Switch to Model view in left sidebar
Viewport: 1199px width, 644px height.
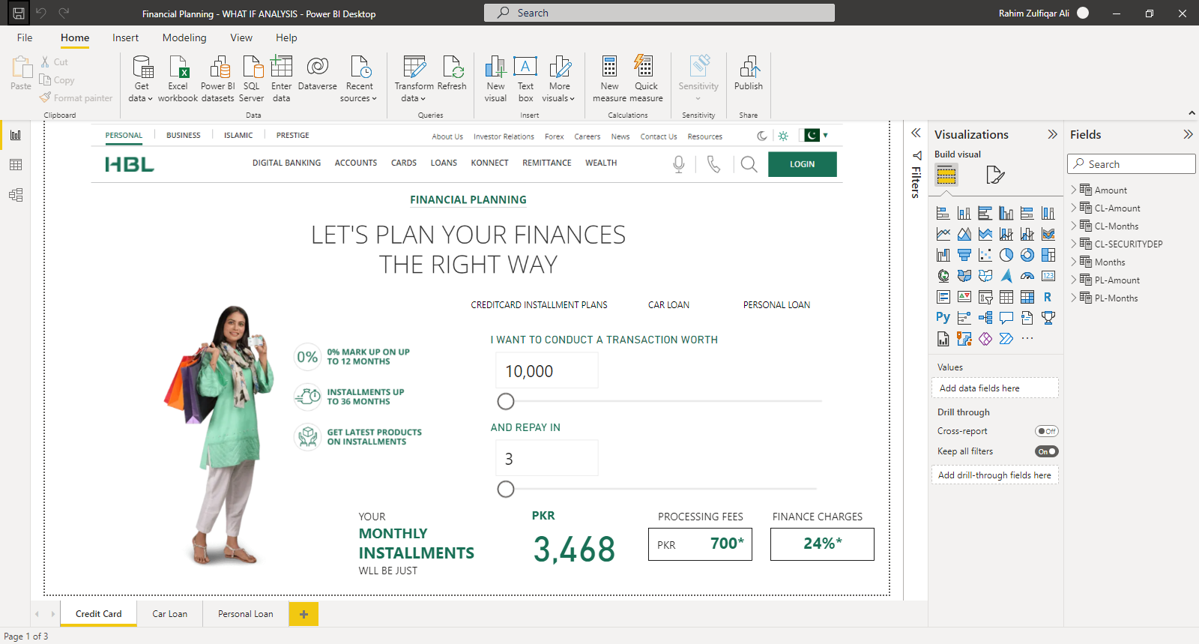[16, 195]
